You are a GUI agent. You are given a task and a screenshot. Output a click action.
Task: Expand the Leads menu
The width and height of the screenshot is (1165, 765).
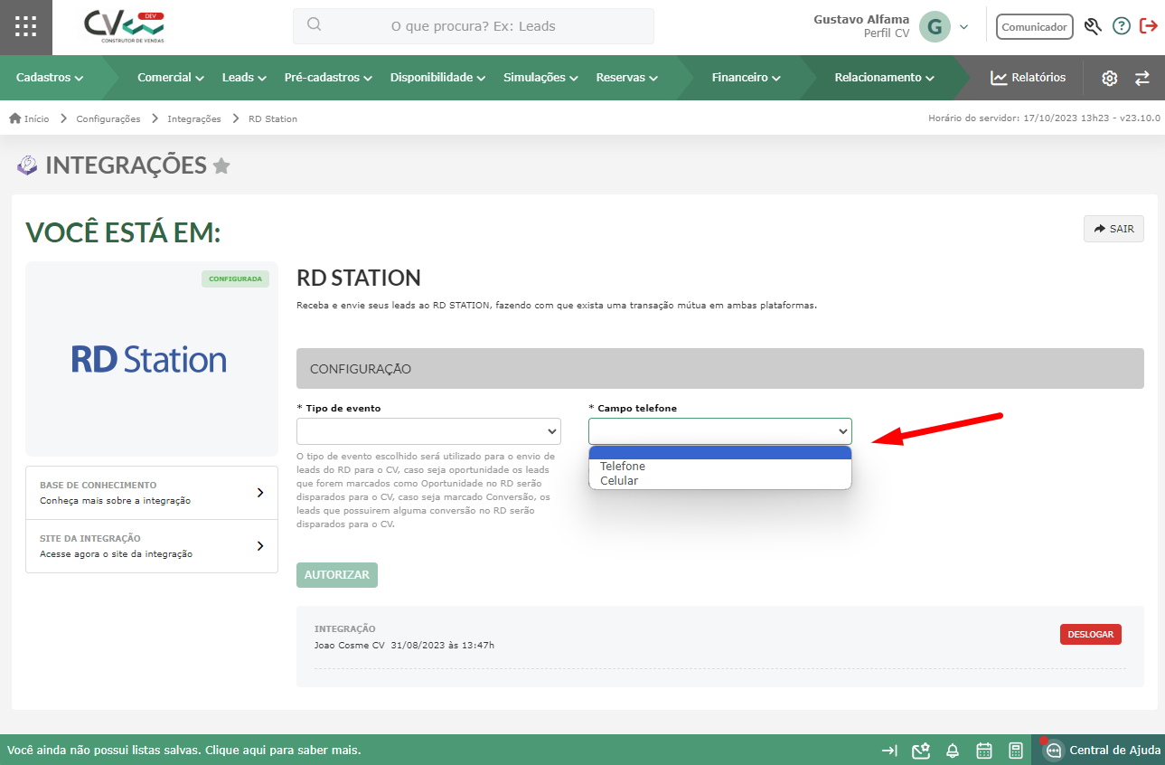coord(244,78)
